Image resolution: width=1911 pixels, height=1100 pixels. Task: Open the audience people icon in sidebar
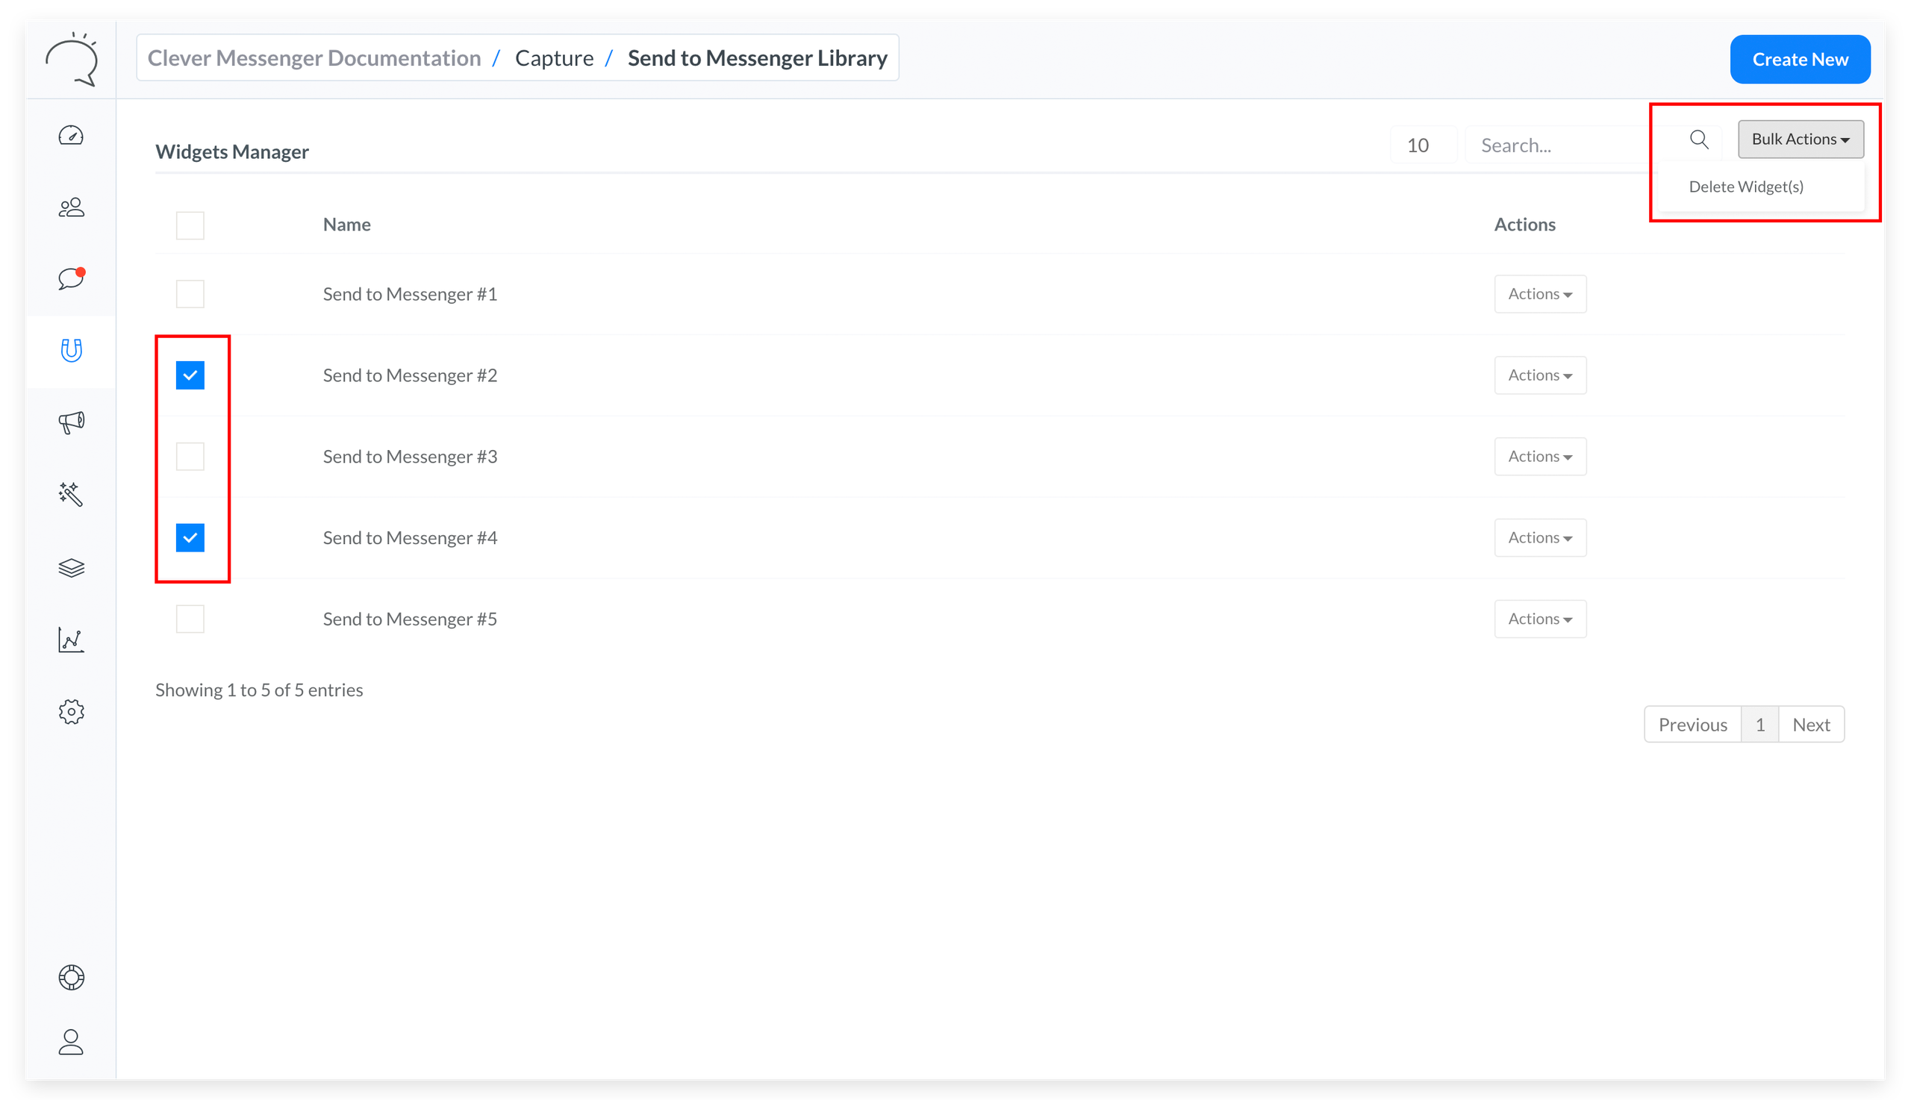pyautogui.click(x=71, y=207)
